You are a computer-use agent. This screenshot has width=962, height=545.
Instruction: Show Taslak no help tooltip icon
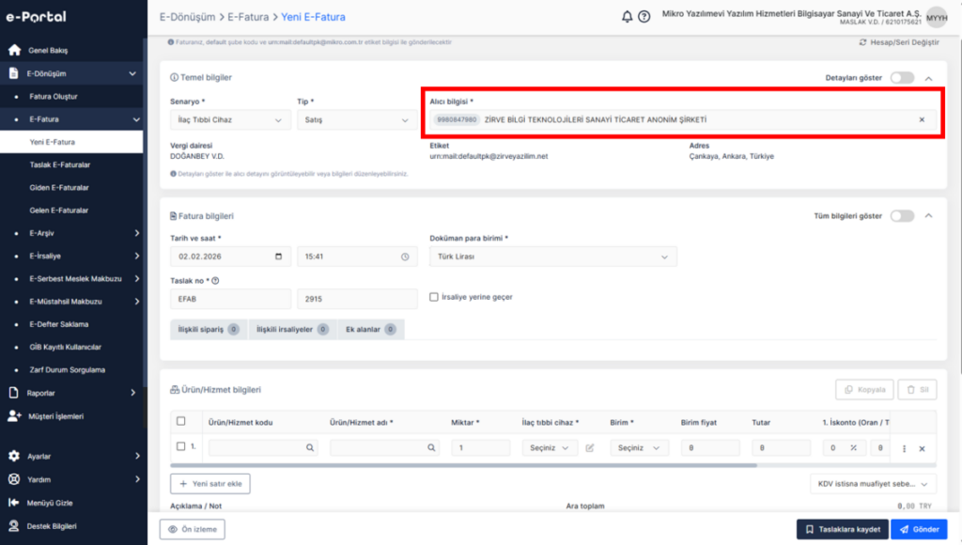[215, 280]
